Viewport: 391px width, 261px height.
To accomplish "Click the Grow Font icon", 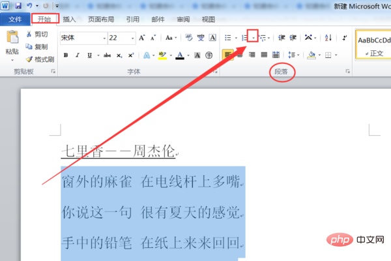I will tap(142, 38).
